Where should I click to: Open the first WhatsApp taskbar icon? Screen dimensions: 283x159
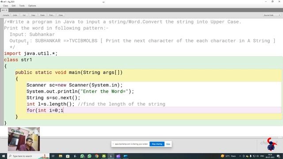82,156
